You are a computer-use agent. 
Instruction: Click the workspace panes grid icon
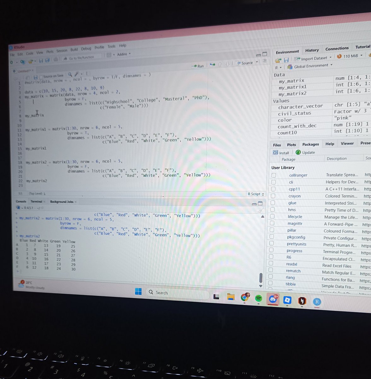(109, 55)
